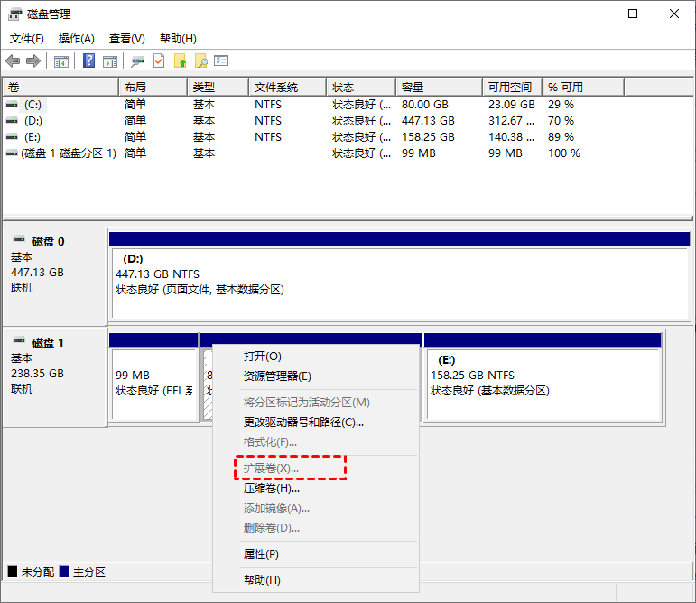
Task: Sort by the 容量 column header
Action: (x=413, y=87)
